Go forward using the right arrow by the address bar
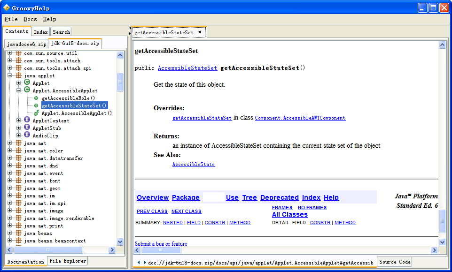 point(145,262)
